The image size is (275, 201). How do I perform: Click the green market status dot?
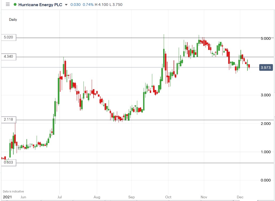[16, 5]
